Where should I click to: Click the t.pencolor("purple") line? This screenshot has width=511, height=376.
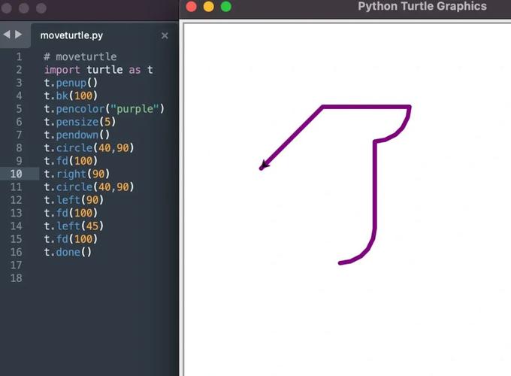click(x=104, y=109)
